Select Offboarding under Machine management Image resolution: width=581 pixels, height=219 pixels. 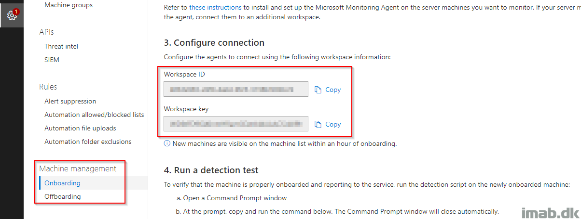pos(63,196)
